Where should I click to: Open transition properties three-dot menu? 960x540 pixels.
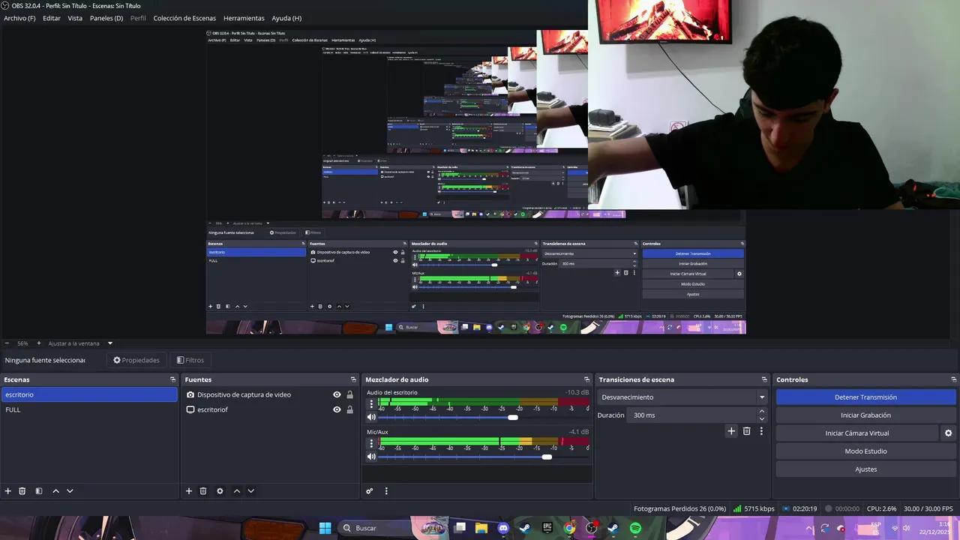point(761,431)
